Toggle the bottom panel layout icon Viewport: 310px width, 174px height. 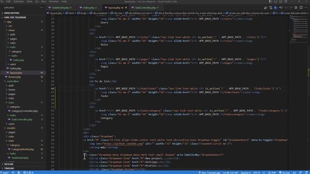click(x=276, y=1)
